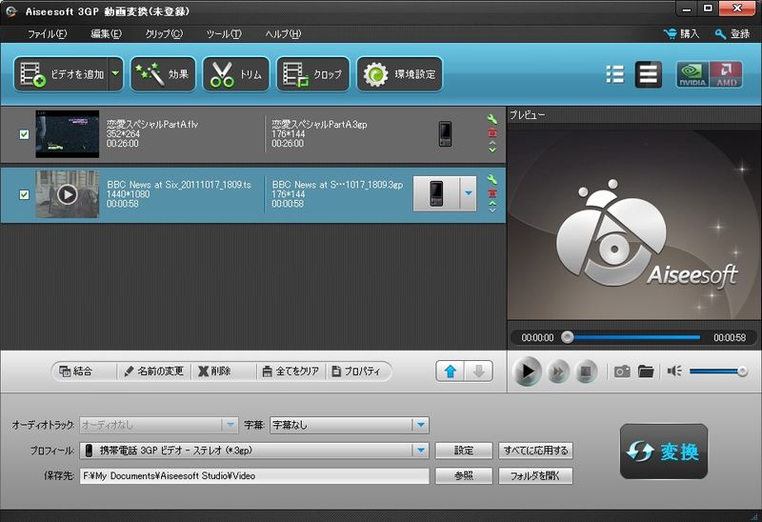Click the phone profile icon in BBC News row
The width and height of the screenshot is (762, 522).
coord(436,193)
